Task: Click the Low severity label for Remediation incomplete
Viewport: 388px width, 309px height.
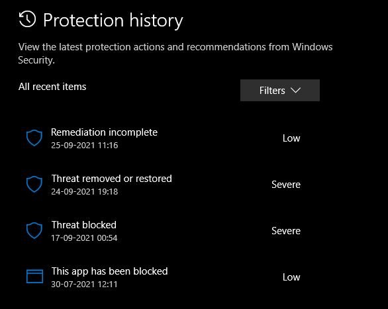Action: point(291,138)
